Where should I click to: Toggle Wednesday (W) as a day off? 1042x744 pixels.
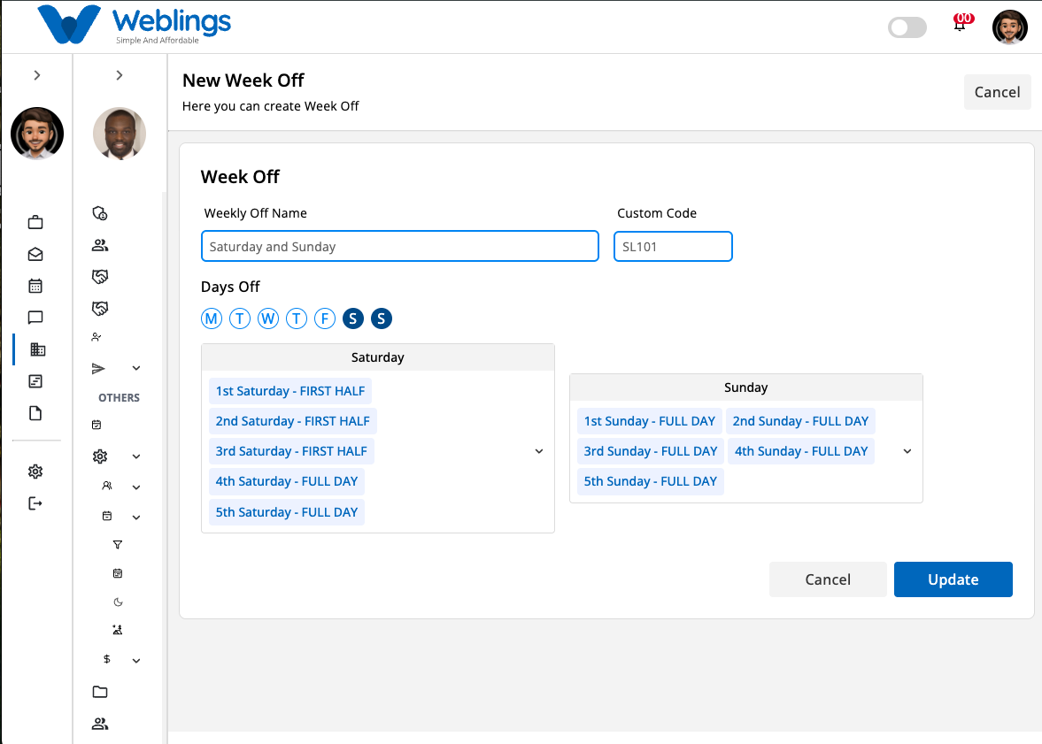pyautogui.click(x=268, y=318)
